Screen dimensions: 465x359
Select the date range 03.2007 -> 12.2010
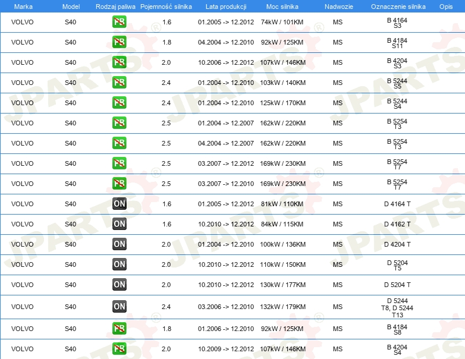[x=226, y=183]
